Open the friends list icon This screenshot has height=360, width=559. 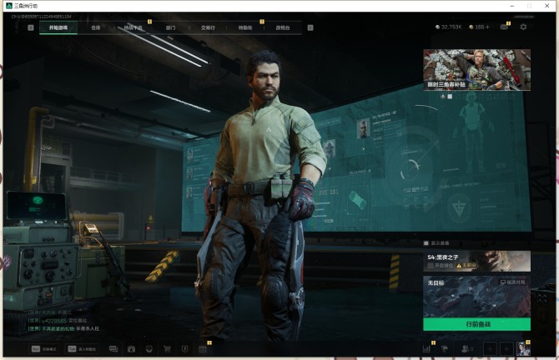466,349
